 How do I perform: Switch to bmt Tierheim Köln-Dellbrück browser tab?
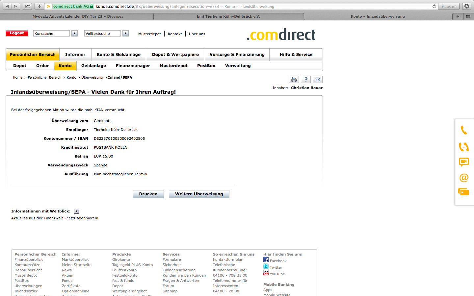click(228, 16)
